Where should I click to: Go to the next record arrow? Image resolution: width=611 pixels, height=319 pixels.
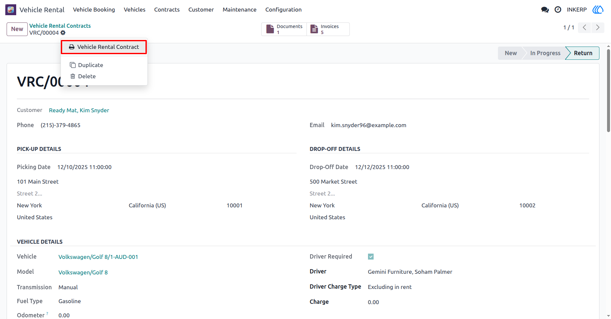click(x=598, y=27)
